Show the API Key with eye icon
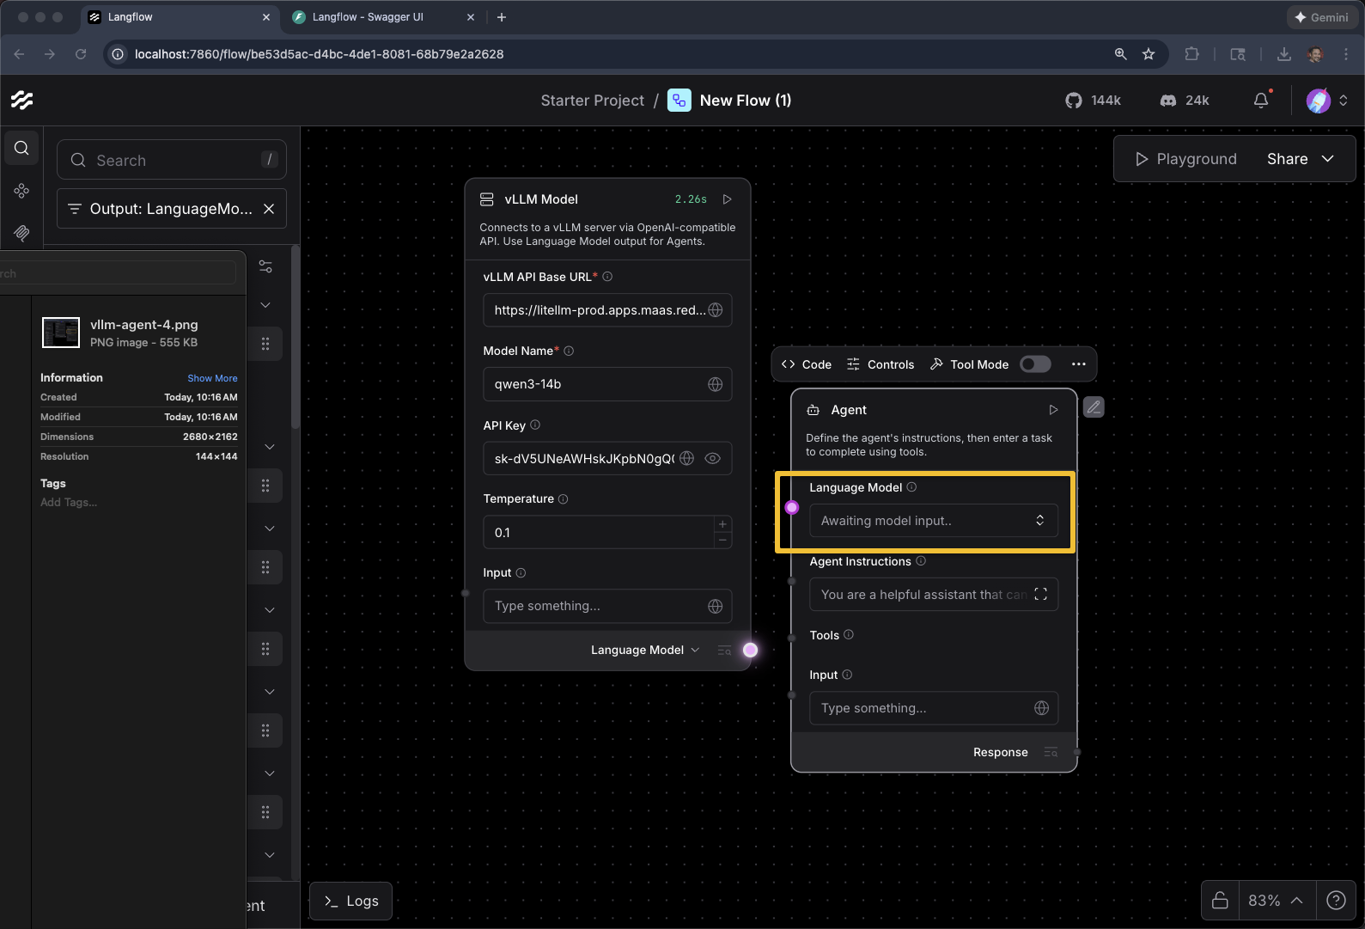1365x929 pixels. click(712, 459)
